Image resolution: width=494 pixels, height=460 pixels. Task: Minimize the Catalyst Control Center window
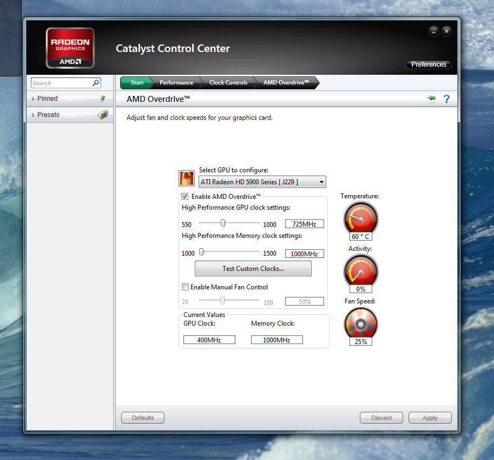point(433,31)
